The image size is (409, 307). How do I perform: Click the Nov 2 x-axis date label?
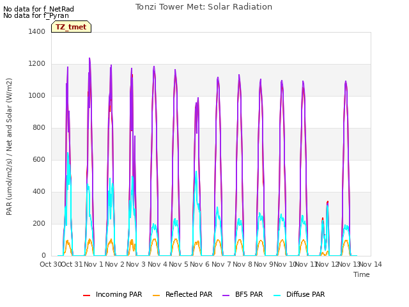115,264
